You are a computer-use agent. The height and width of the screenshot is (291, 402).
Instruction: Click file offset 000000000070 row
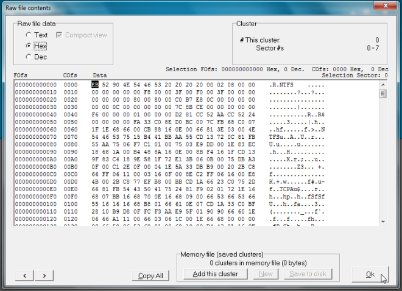[x=36, y=137]
